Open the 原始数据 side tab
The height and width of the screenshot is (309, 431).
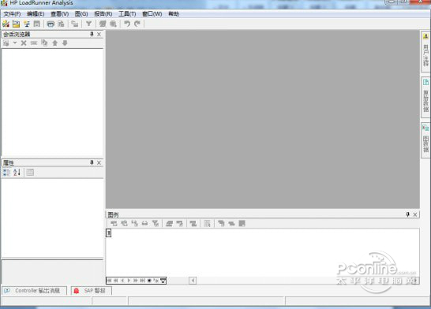pyautogui.click(x=425, y=98)
